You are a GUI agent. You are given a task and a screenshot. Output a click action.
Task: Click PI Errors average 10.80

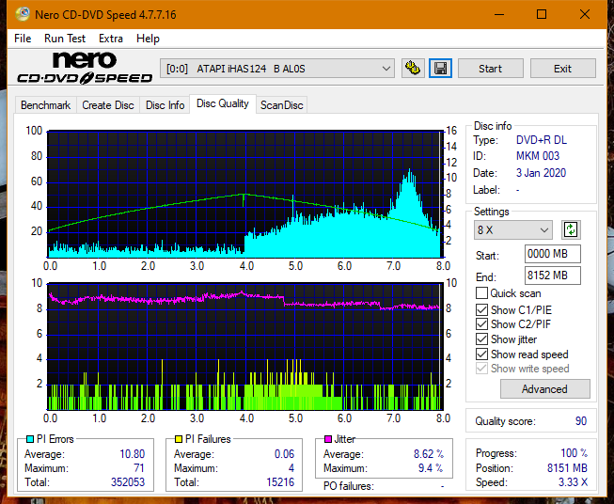pos(132,454)
